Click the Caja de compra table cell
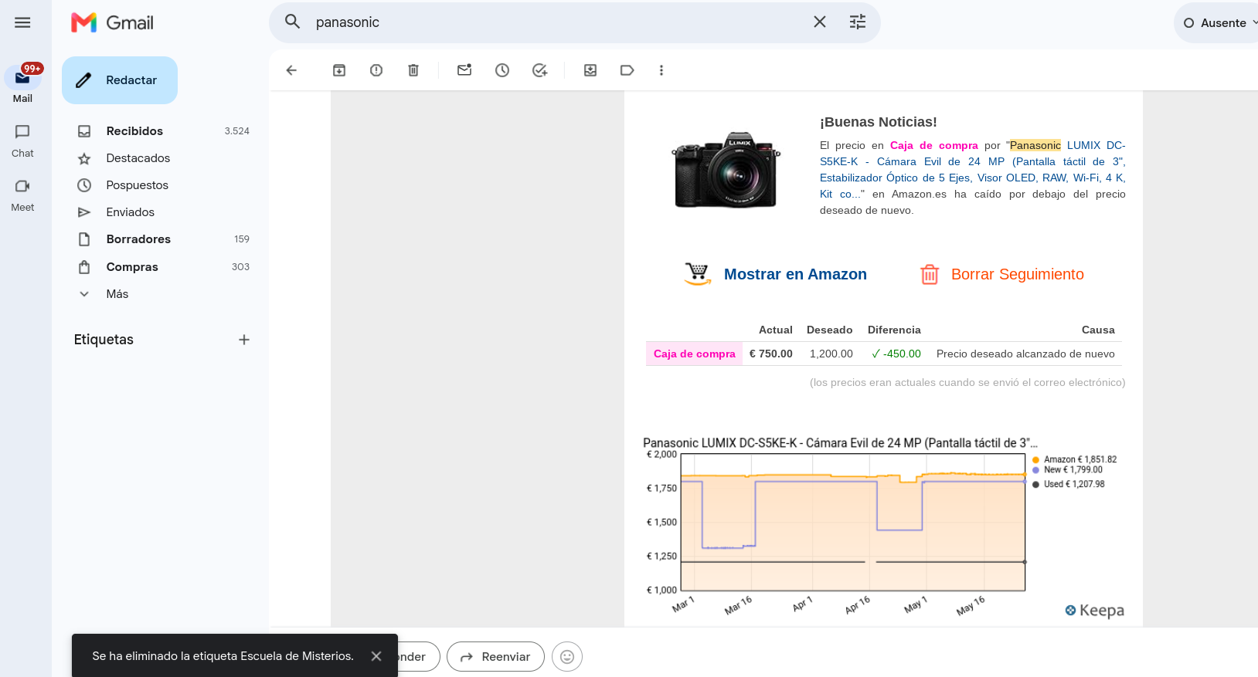Screen dimensions: 1258x677 [695, 354]
